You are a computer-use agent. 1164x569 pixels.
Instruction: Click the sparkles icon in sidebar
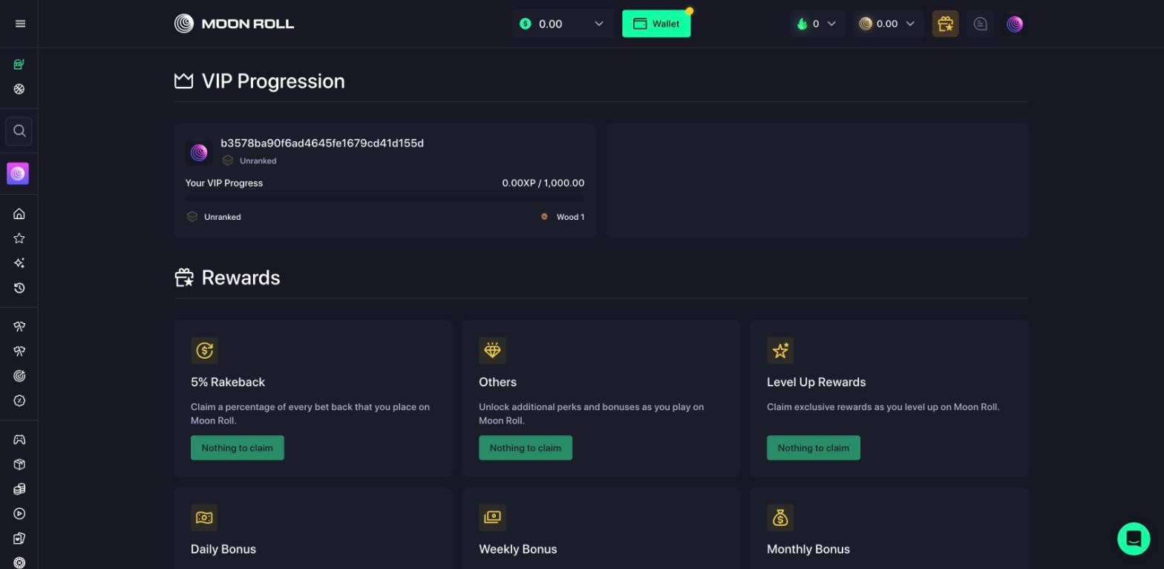coord(19,263)
